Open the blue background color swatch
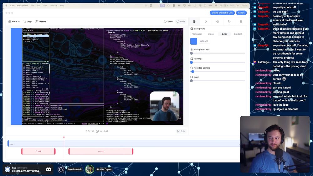The width and height of the screenshot is (313, 176). [x=194, y=41]
